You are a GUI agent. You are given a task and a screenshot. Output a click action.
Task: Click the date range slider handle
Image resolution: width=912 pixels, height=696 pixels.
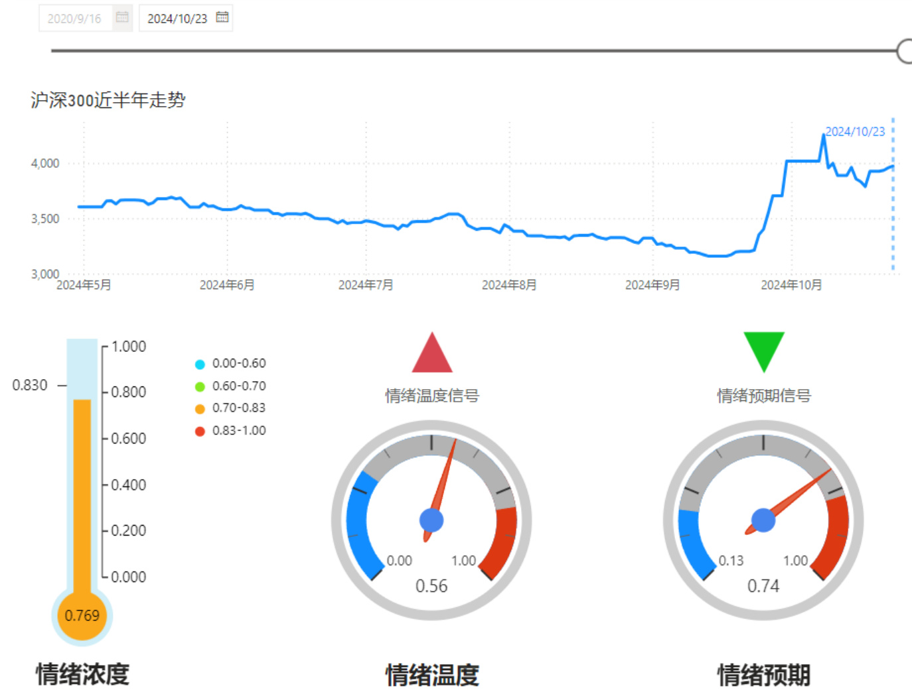pyautogui.click(x=905, y=50)
